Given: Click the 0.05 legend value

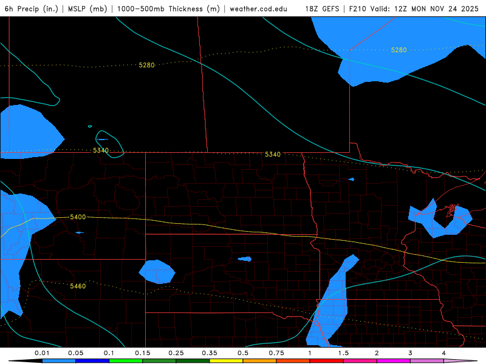Looking at the screenshot, I should pyautogui.click(x=75, y=353).
